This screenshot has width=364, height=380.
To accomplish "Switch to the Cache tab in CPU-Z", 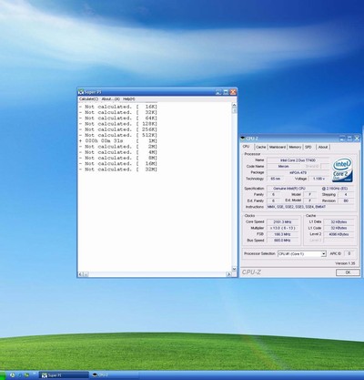I will [x=260, y=147].
